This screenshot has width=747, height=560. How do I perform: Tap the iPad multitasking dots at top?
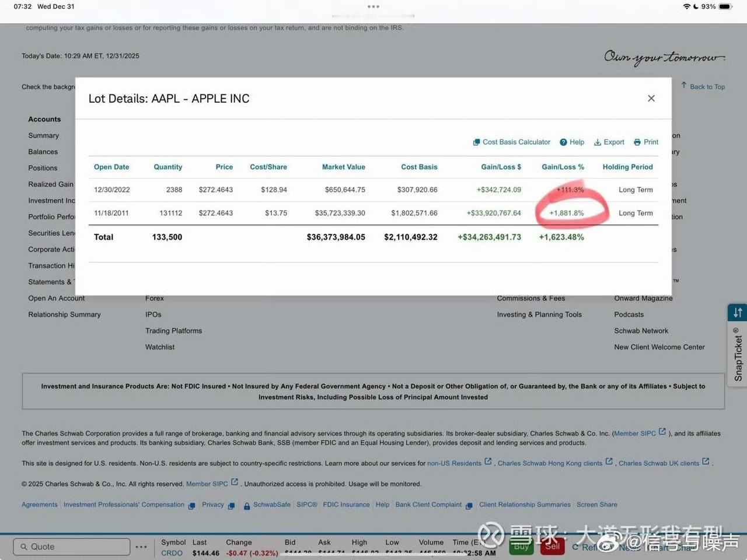point(373,7)
